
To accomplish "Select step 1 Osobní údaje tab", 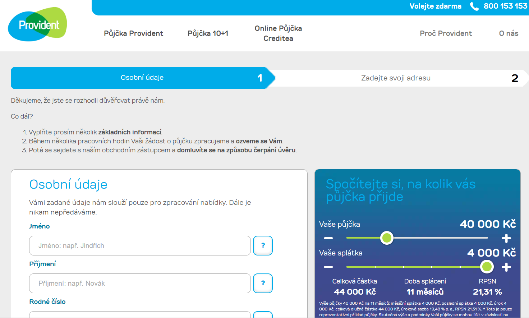I will 143,78.
